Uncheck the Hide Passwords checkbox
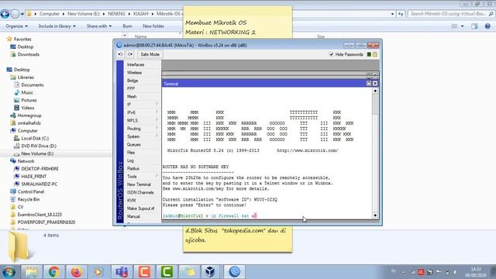This screenshot has height=279, width=496. 331,54
